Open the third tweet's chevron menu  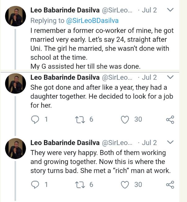(x=170, y=143)
